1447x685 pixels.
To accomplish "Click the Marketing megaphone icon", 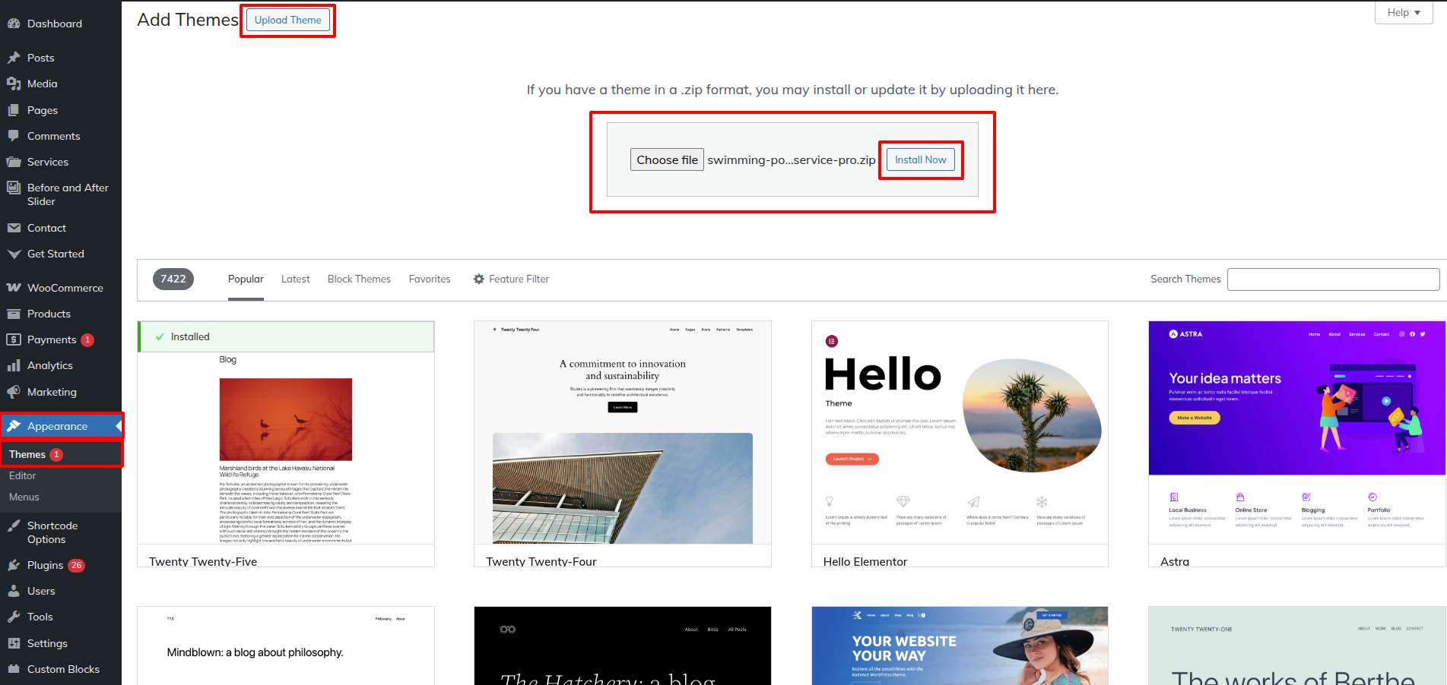I will coord(14,392).
